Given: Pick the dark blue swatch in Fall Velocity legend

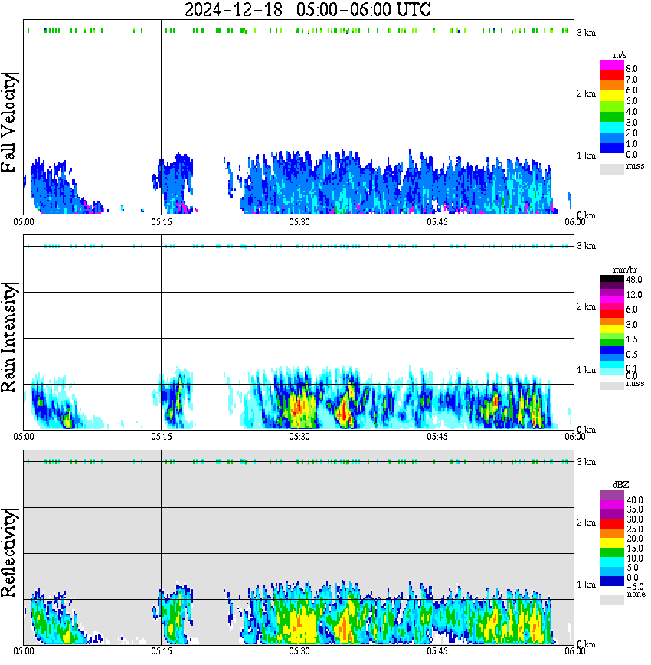Looking at the screenshot, I should (x=612, y=149).
